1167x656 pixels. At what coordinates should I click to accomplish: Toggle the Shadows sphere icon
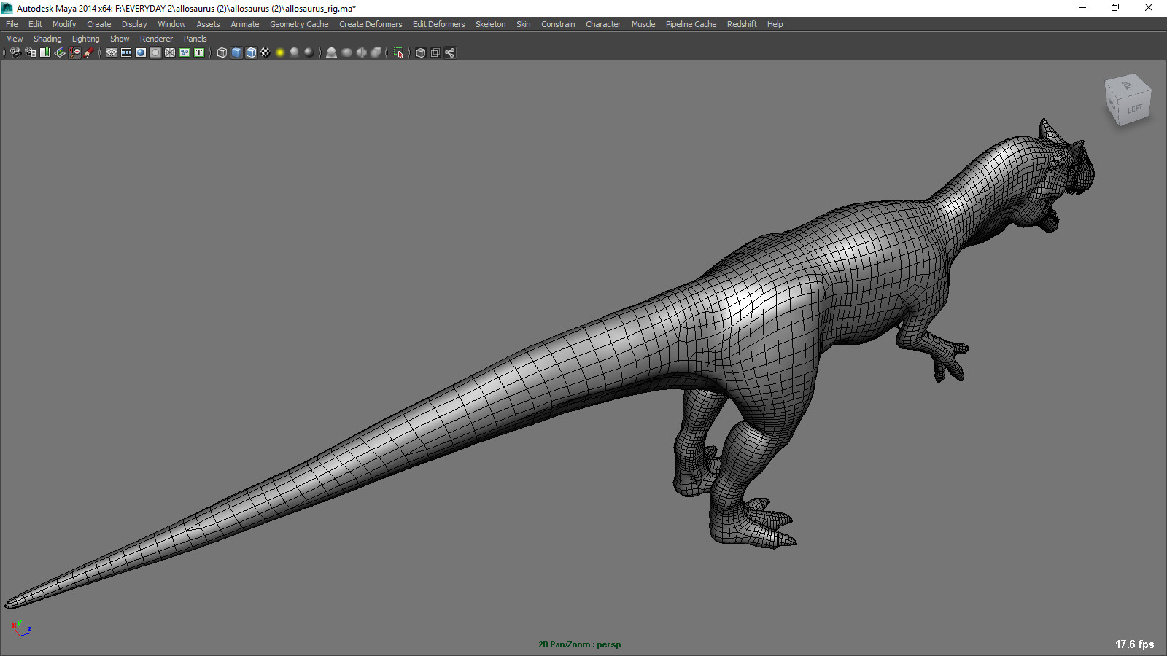[x=295, y=52]
